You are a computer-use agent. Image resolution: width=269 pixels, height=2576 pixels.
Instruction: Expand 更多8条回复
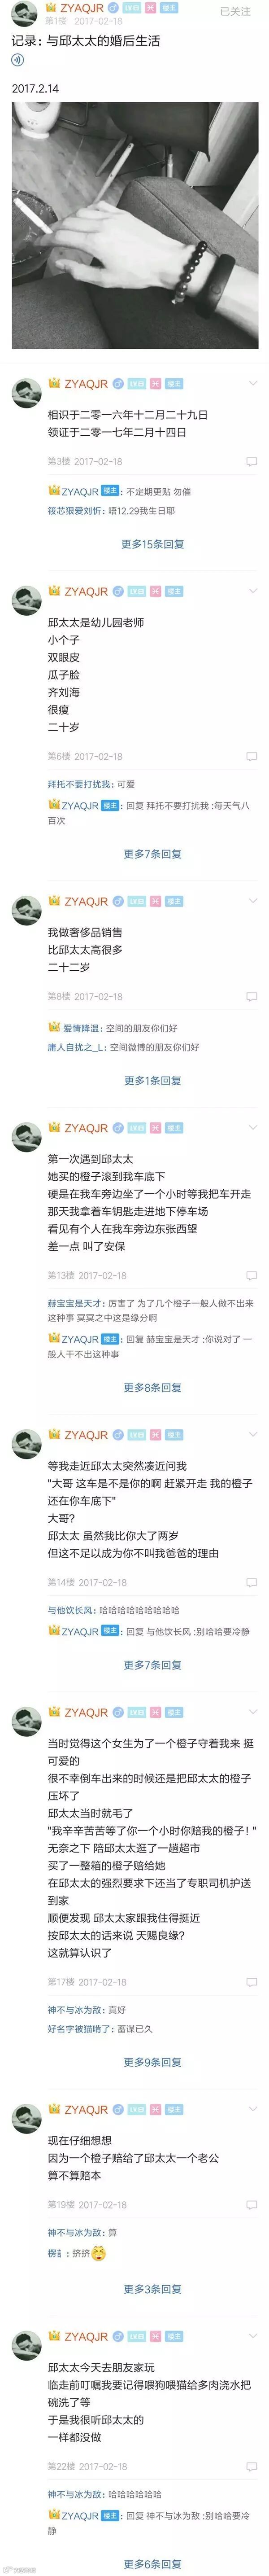(153, 1387)
